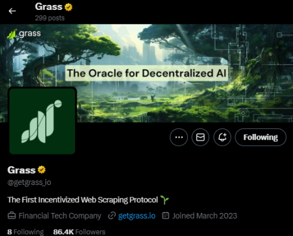The height and width of the screenshot is (236, 293).
Task: Click the verified badge next to the profile name
Action: tap(42, 170)
